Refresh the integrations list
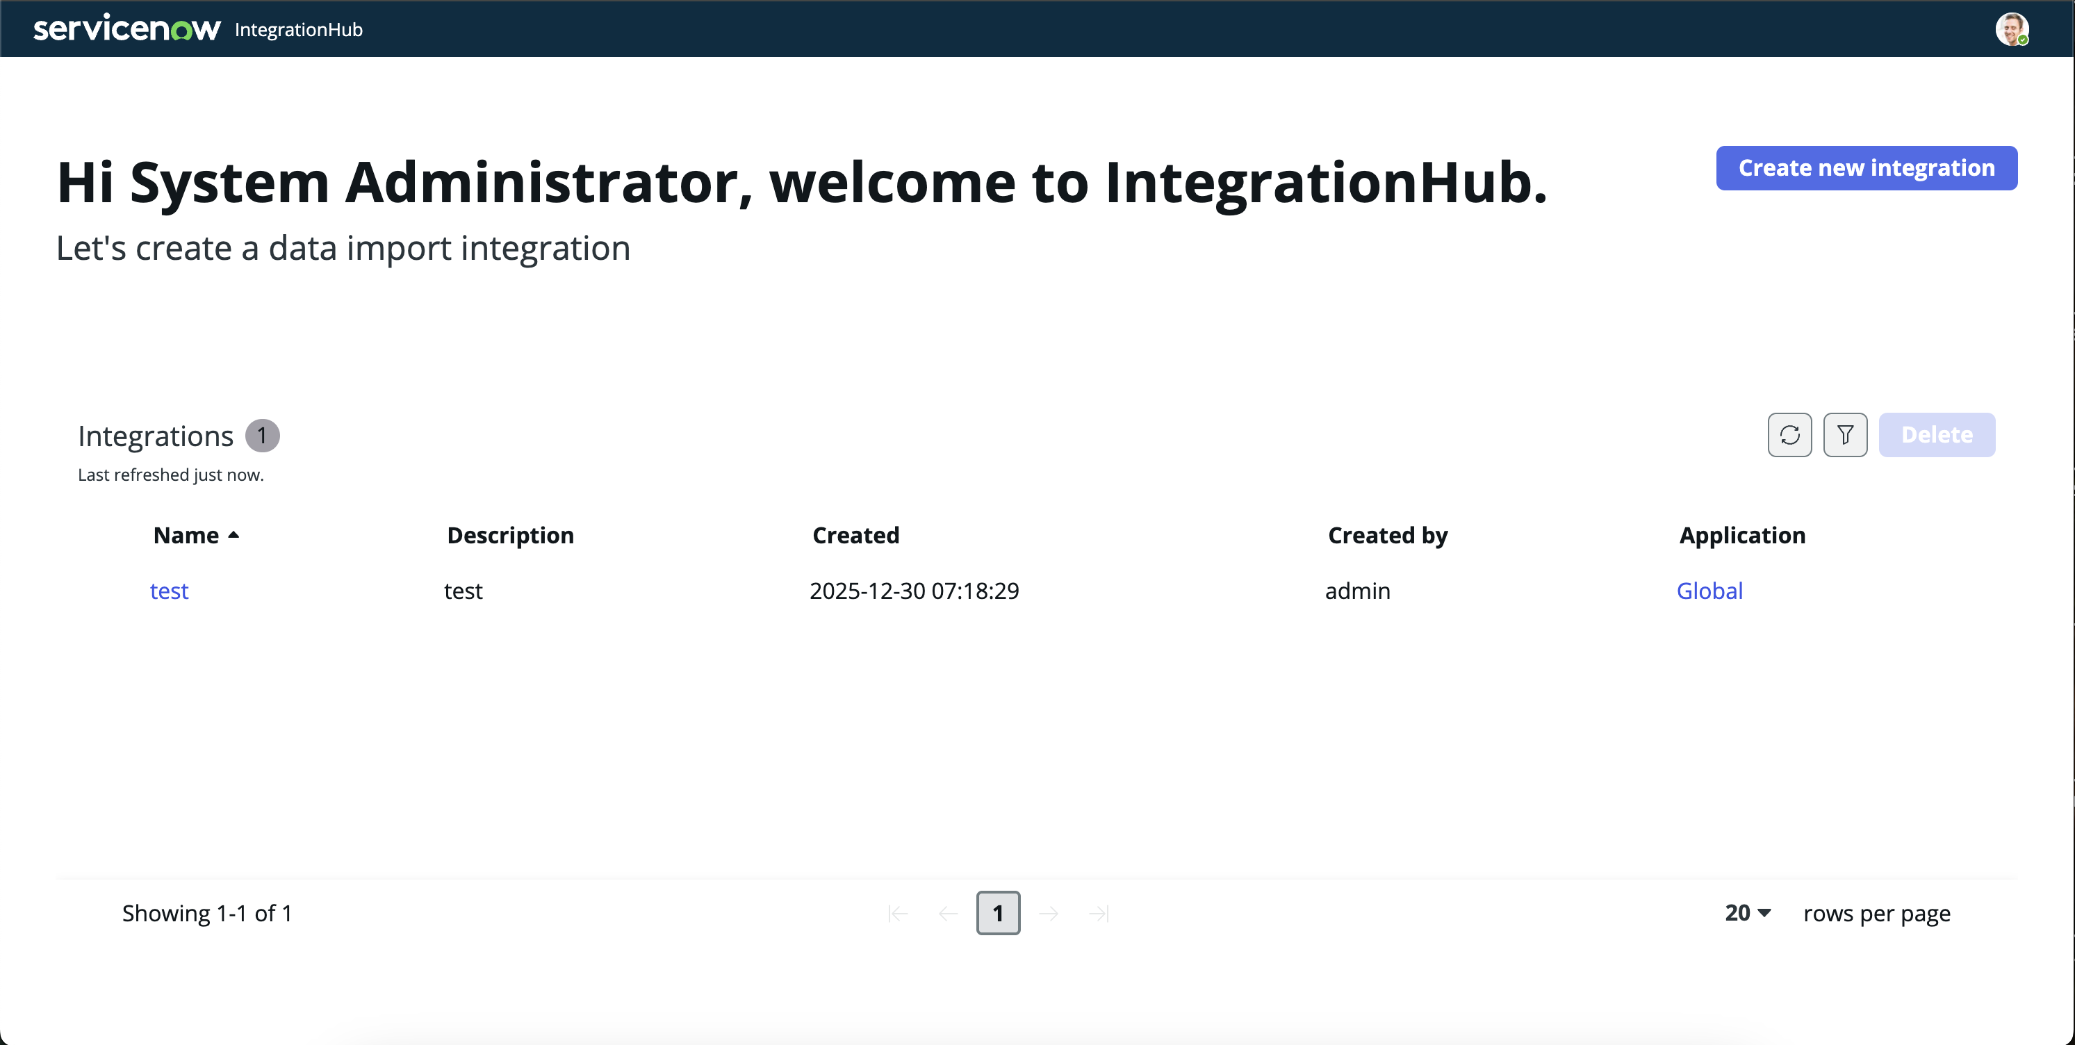The height and width of the screenshot is (1045, 2075). point(1789,435)
